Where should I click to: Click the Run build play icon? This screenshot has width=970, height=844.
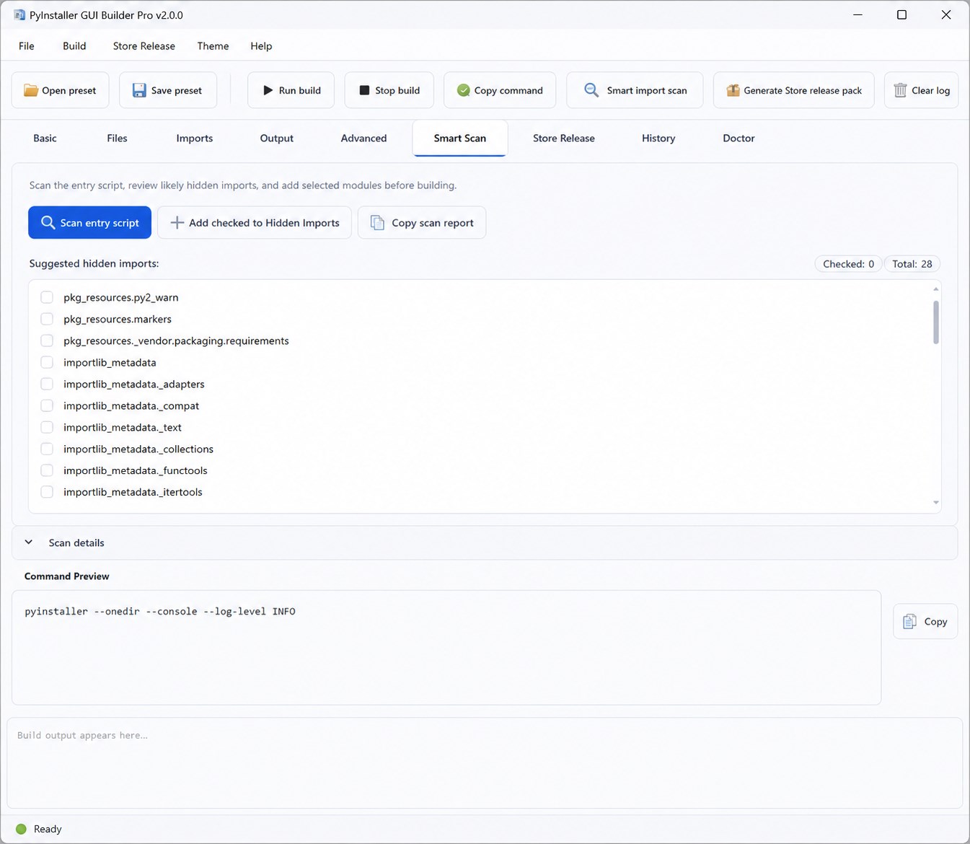click(x=268, y=90)
